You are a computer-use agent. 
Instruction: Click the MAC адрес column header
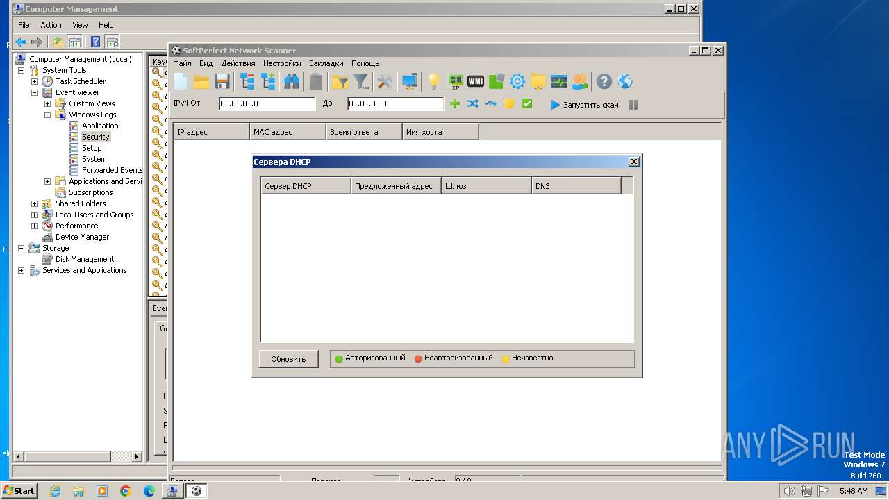pyautogui.click(x=288, y=132)
